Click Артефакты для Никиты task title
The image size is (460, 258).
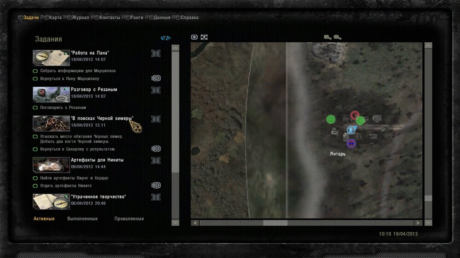pos(97,160)
